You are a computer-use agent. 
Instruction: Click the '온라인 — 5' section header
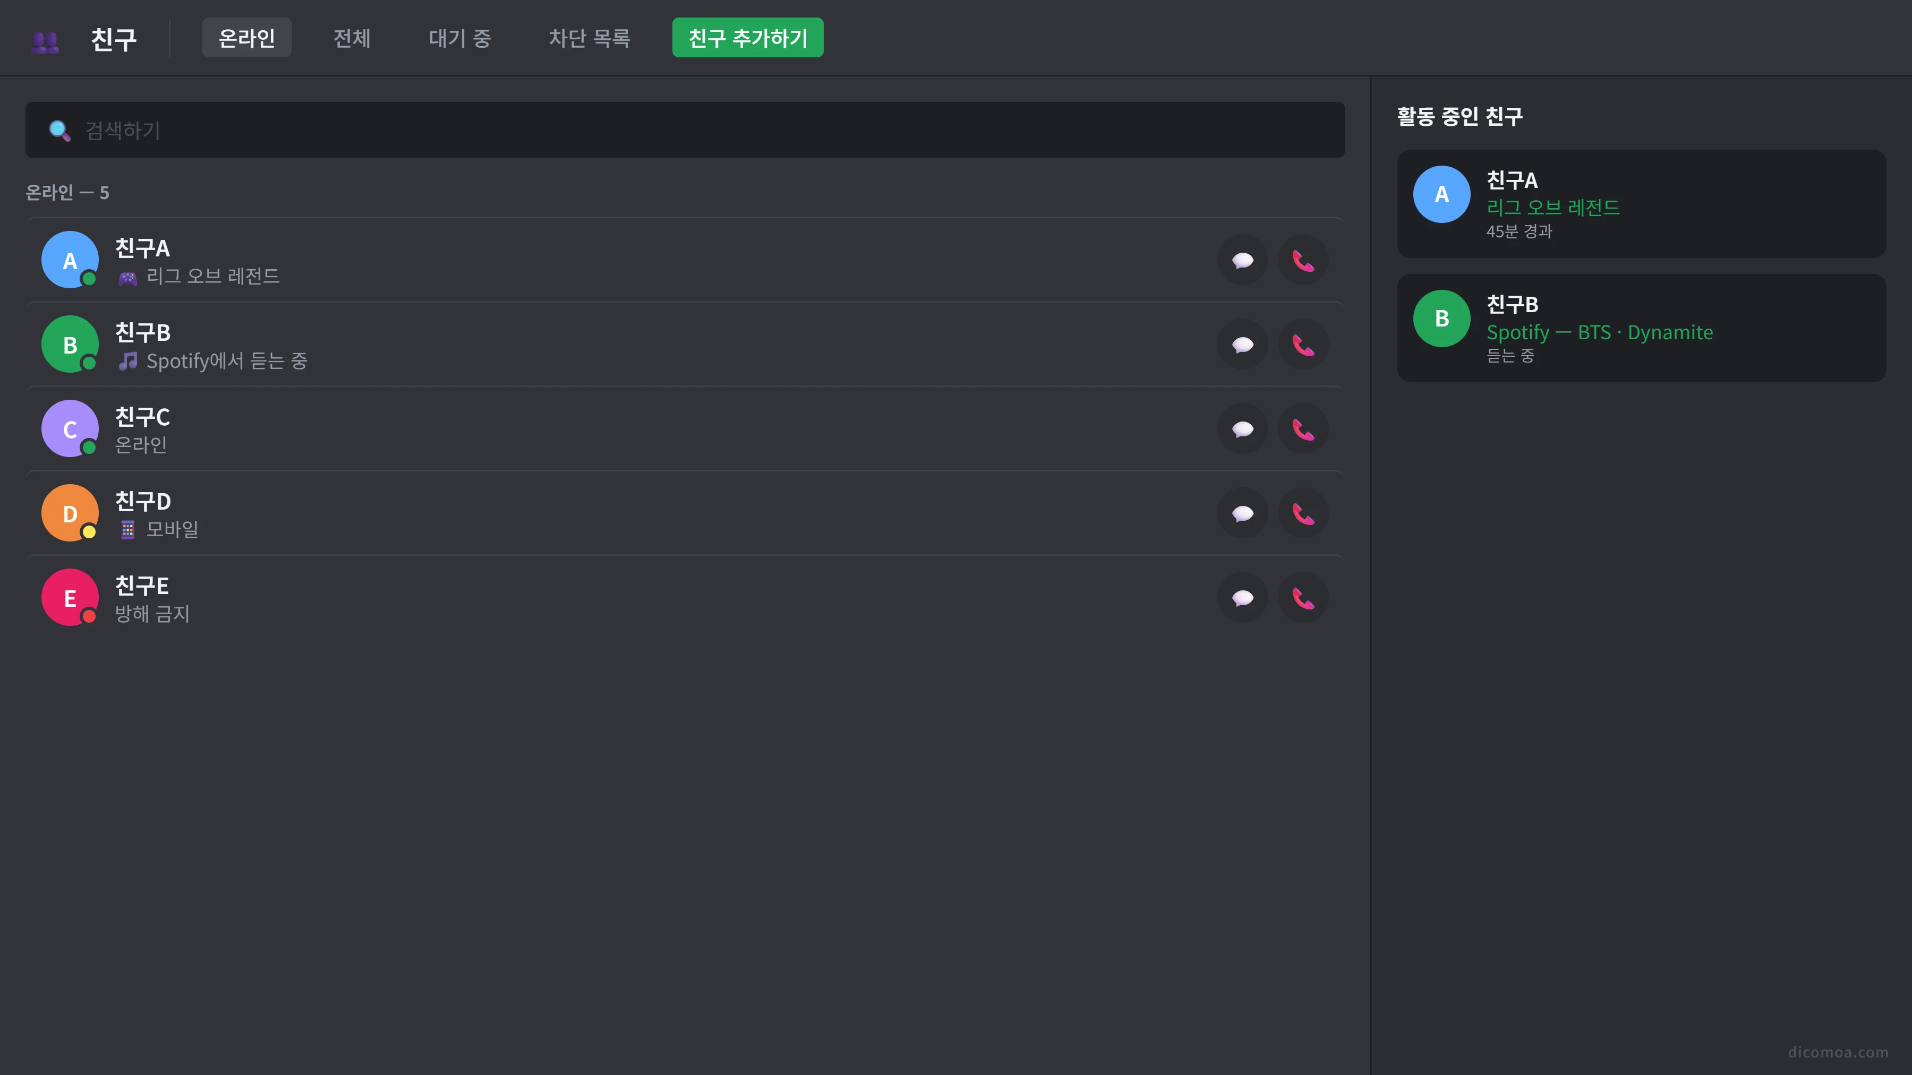click(x=67, y=193)
